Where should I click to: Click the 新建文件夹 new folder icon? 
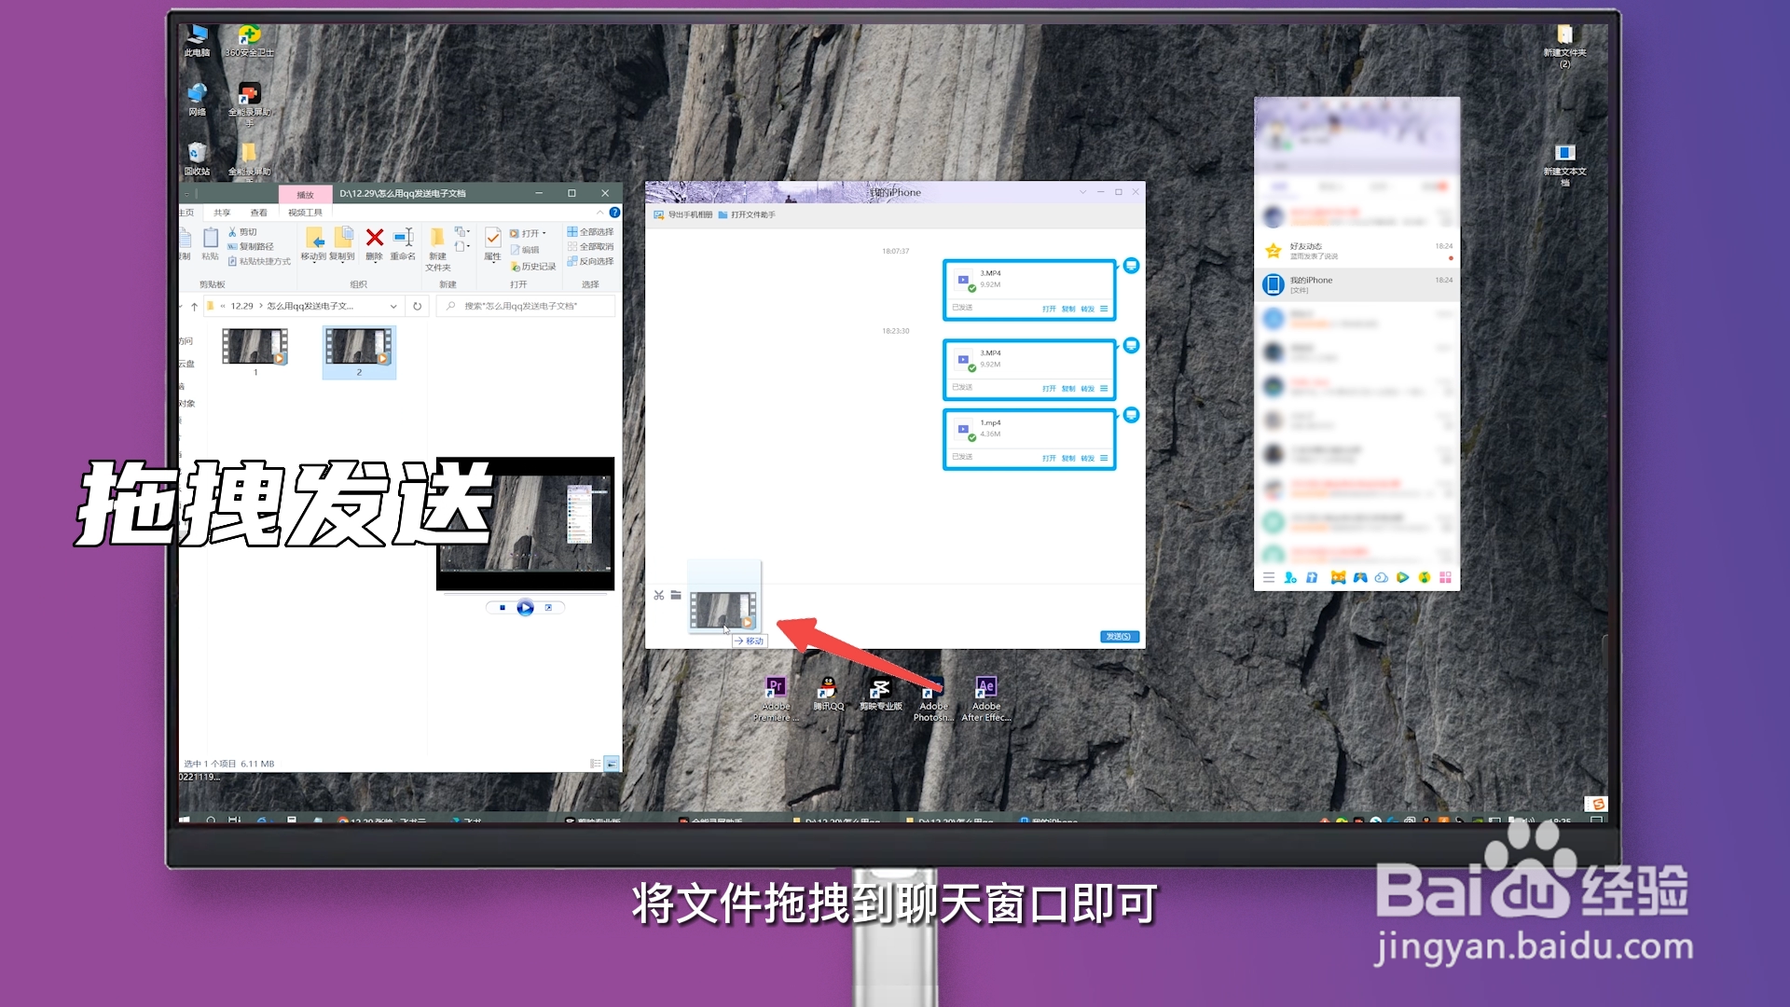click(437, 239)
